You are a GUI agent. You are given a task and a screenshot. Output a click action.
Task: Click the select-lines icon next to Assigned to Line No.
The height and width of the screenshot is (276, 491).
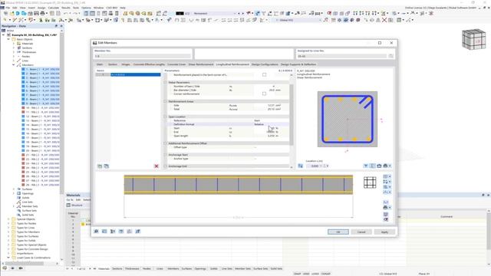390,56
